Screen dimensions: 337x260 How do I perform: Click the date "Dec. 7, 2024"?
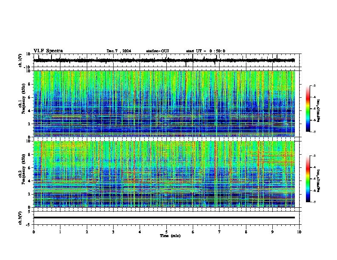coord(119,51)
